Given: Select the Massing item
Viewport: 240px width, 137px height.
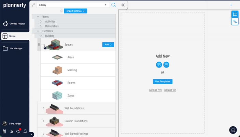Looking at the screenshot, I should pyautogui.click(x=78, y=70).
